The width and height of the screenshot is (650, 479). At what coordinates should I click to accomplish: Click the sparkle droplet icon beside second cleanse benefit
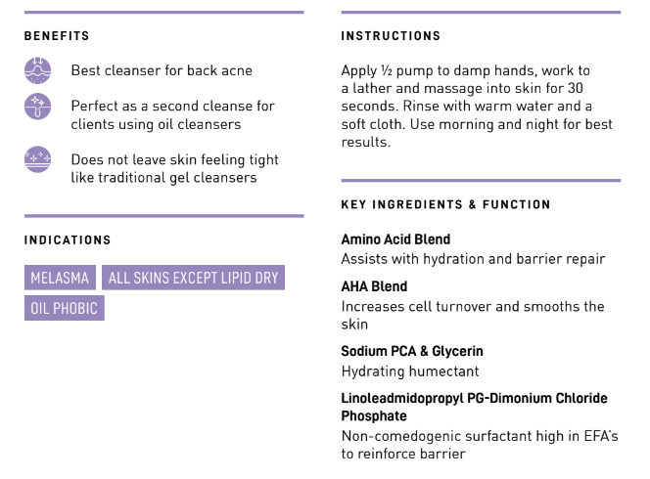[37, 107]
